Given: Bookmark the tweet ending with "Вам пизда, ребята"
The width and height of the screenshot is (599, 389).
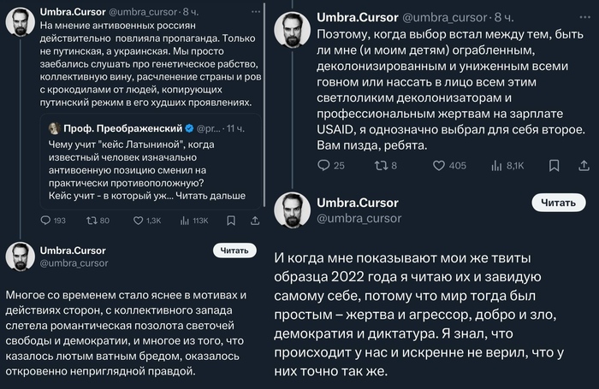Looking at the screenshot, I should [x=555, y=165].
